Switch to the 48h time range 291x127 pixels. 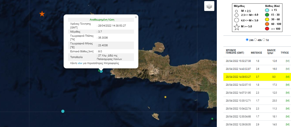[x=255, y=40]
